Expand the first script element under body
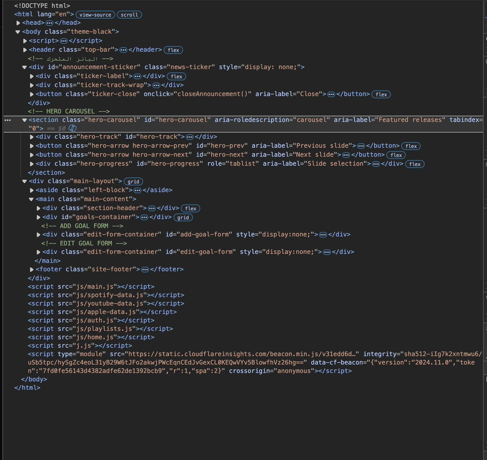Screen dimensions: 487x460 (25, 41)
